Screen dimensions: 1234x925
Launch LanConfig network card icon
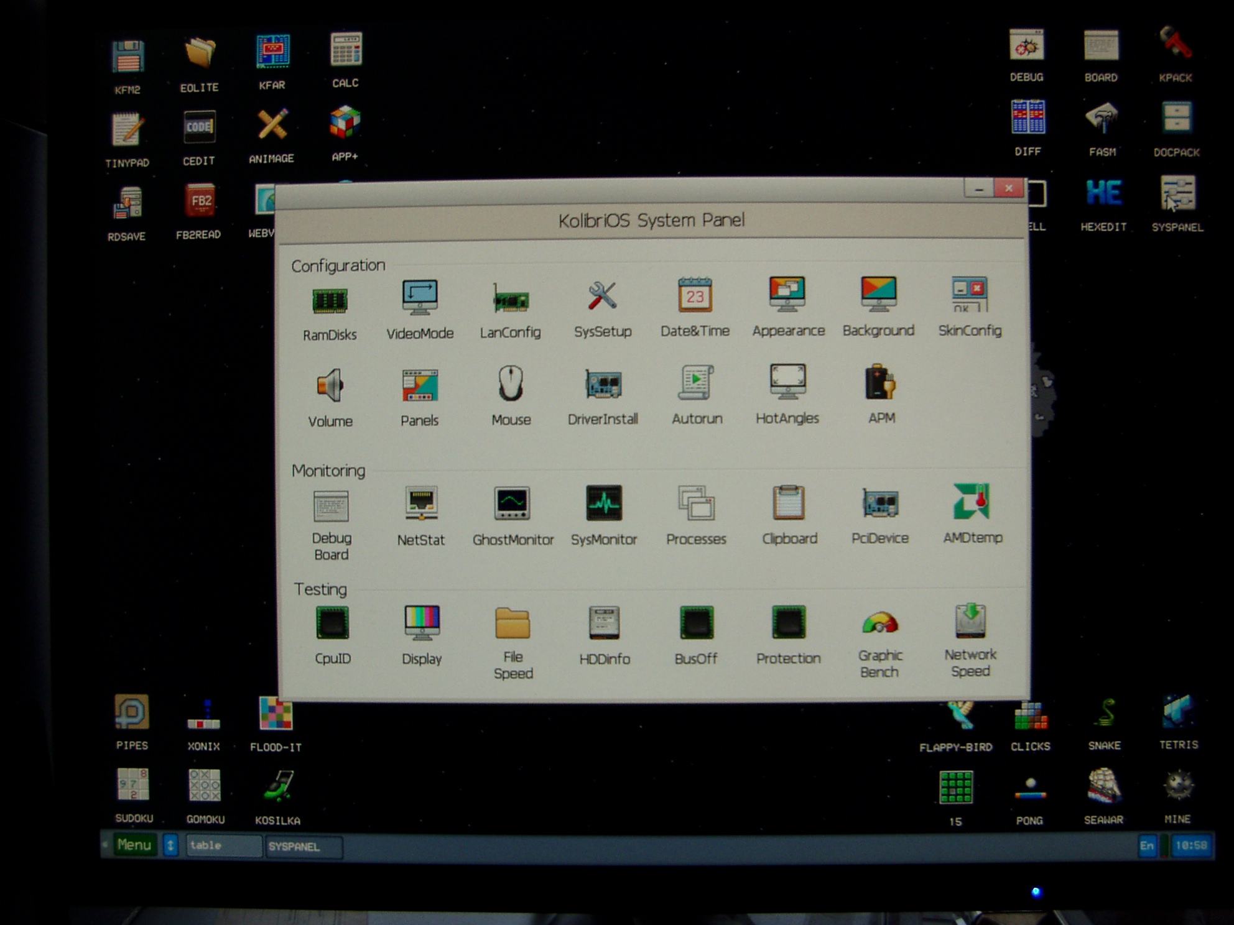click(511, 298)
